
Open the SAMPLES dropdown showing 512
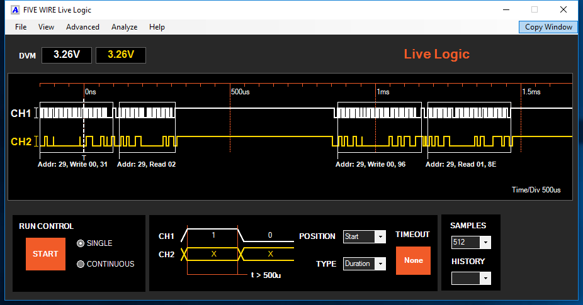(x=471, y=242)
